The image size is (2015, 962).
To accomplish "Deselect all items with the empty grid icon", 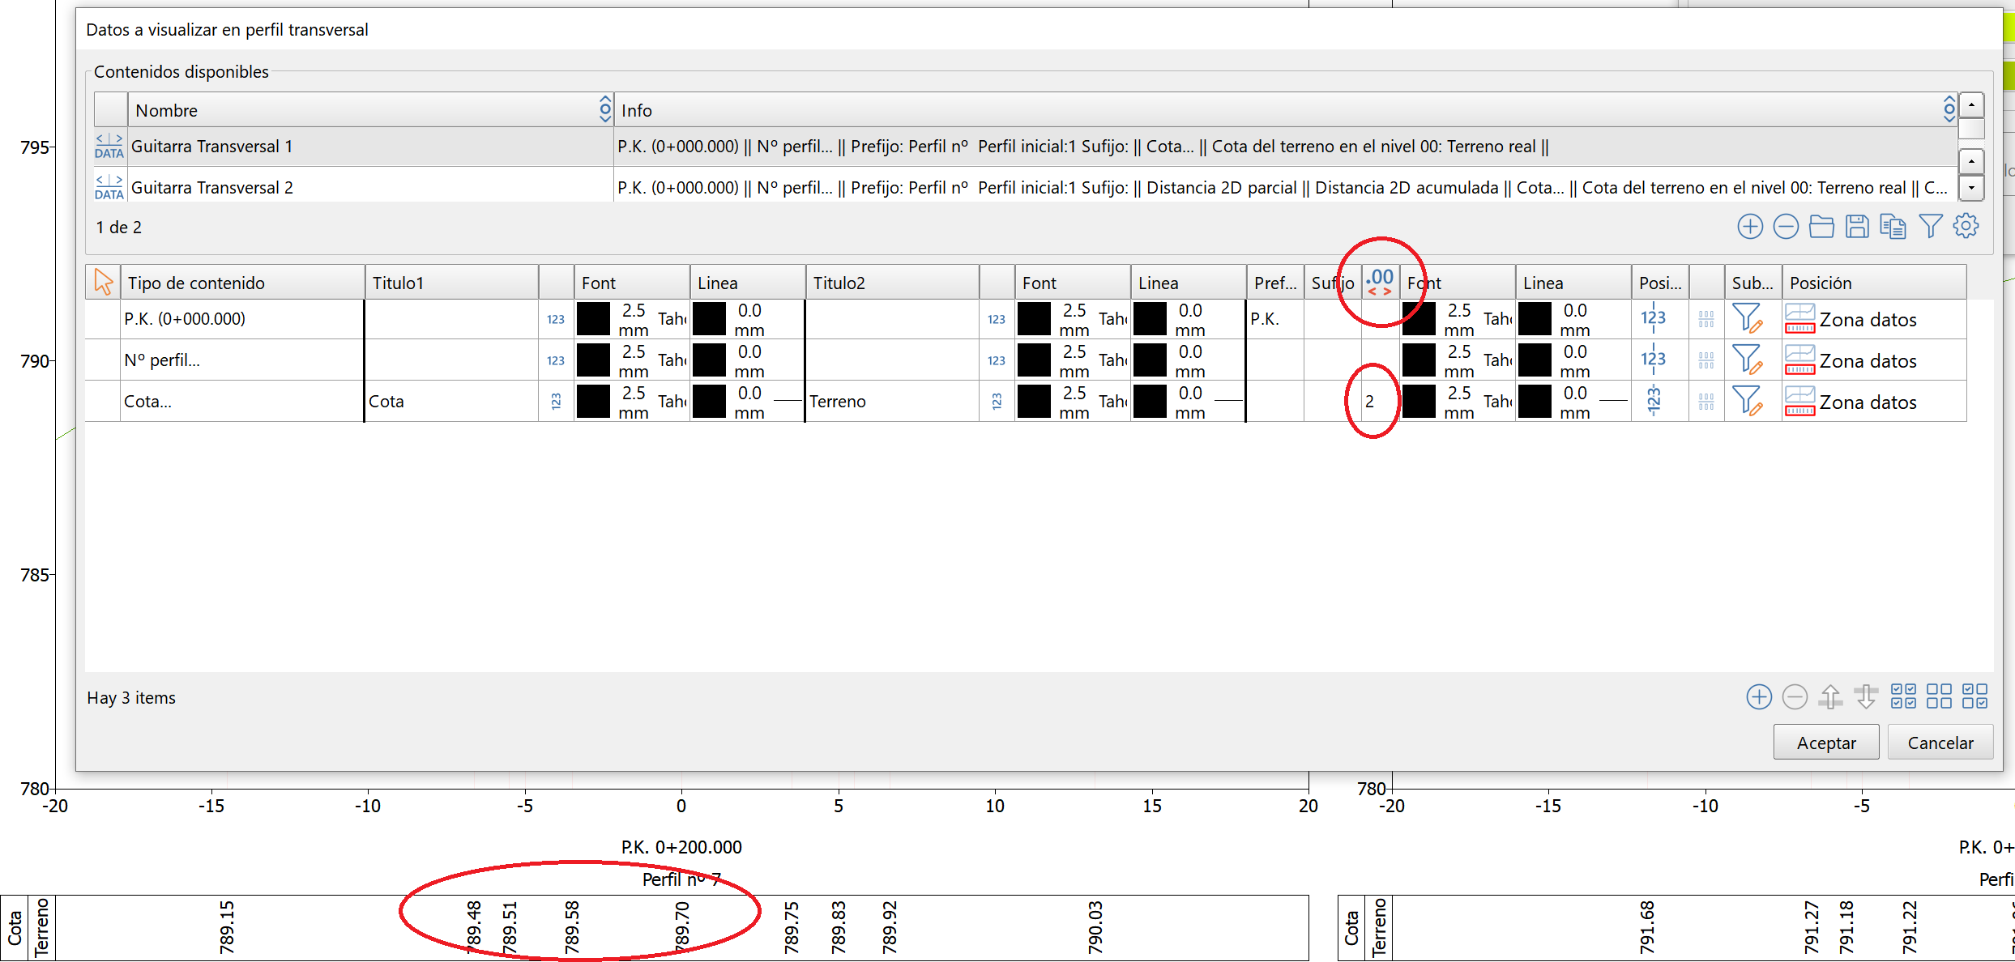I will coord(1939,697).
